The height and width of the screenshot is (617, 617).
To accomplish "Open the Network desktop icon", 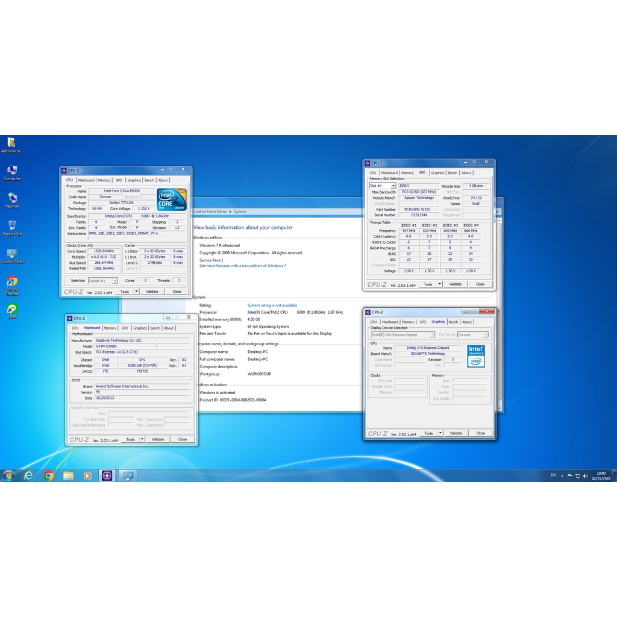I will pyautogui.click(x=12, y=198).
